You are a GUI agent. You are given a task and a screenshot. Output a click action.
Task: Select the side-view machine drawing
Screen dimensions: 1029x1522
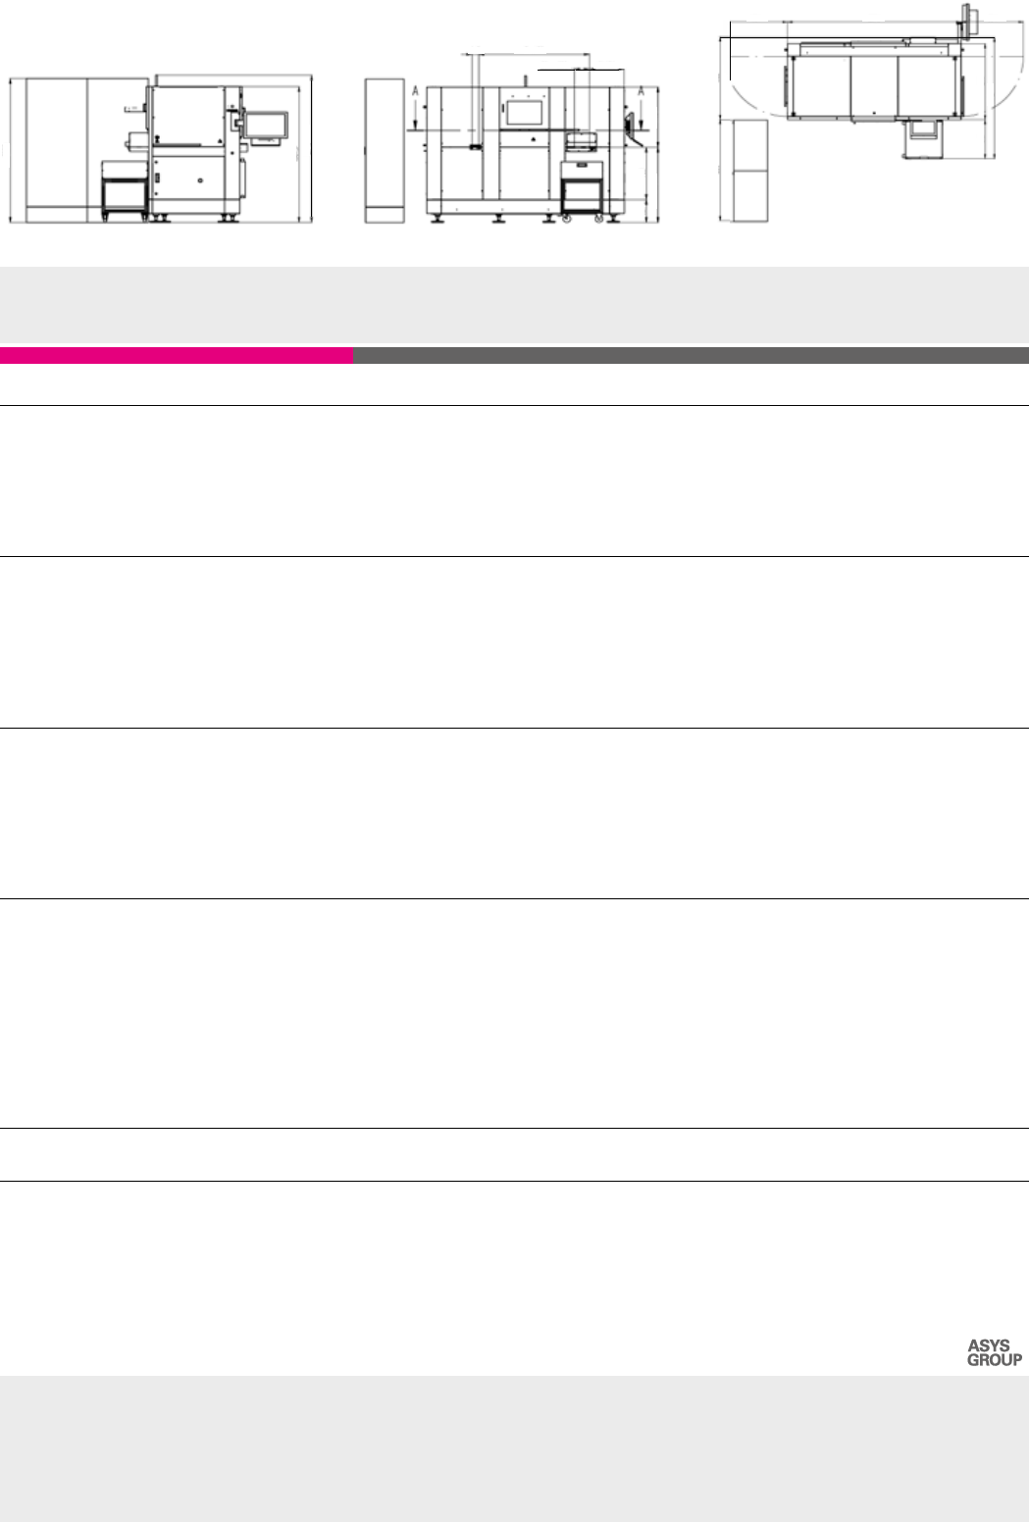click(x=162, y=149)
